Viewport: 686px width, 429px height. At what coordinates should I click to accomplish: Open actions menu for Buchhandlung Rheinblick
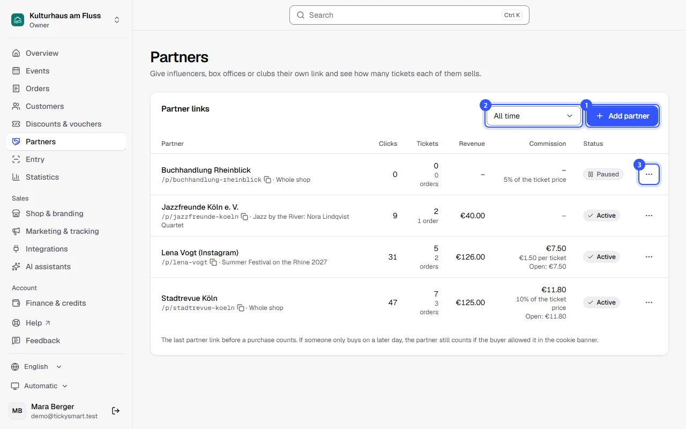click(649, 174)
